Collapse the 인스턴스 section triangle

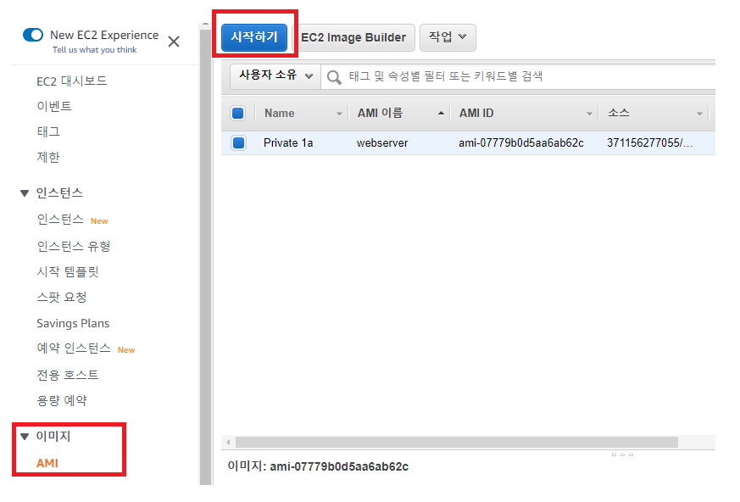pyautogui.click(x=25, y=193)
